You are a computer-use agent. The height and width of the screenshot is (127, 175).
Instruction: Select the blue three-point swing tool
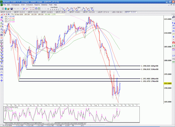pos(71,9)
